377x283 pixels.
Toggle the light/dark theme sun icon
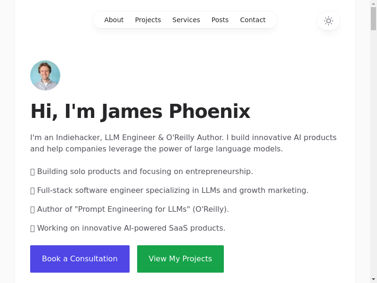pyautogui.click(x=328, y=21)
